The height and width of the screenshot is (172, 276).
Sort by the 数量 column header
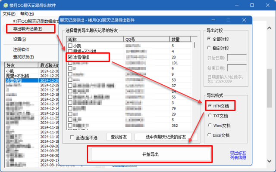point(180,39)
